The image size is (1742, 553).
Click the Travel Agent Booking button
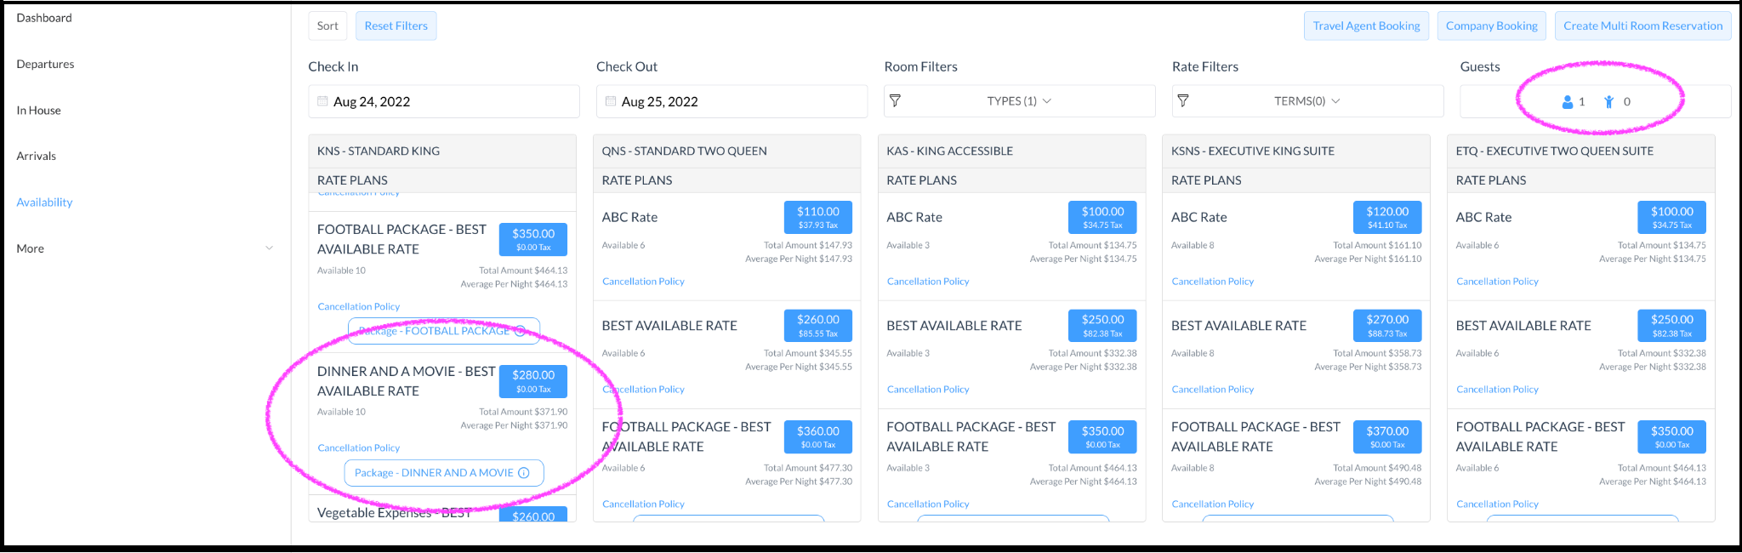tap(1366, 26)
